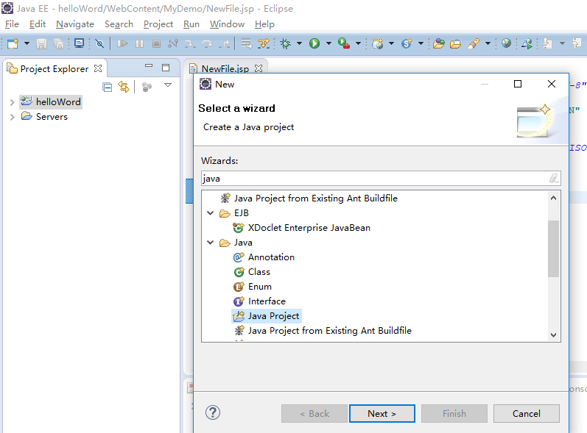This screenshot has height=433, width=587.
Task: Click the New Servlet toolbar icon
Action: 407,43
